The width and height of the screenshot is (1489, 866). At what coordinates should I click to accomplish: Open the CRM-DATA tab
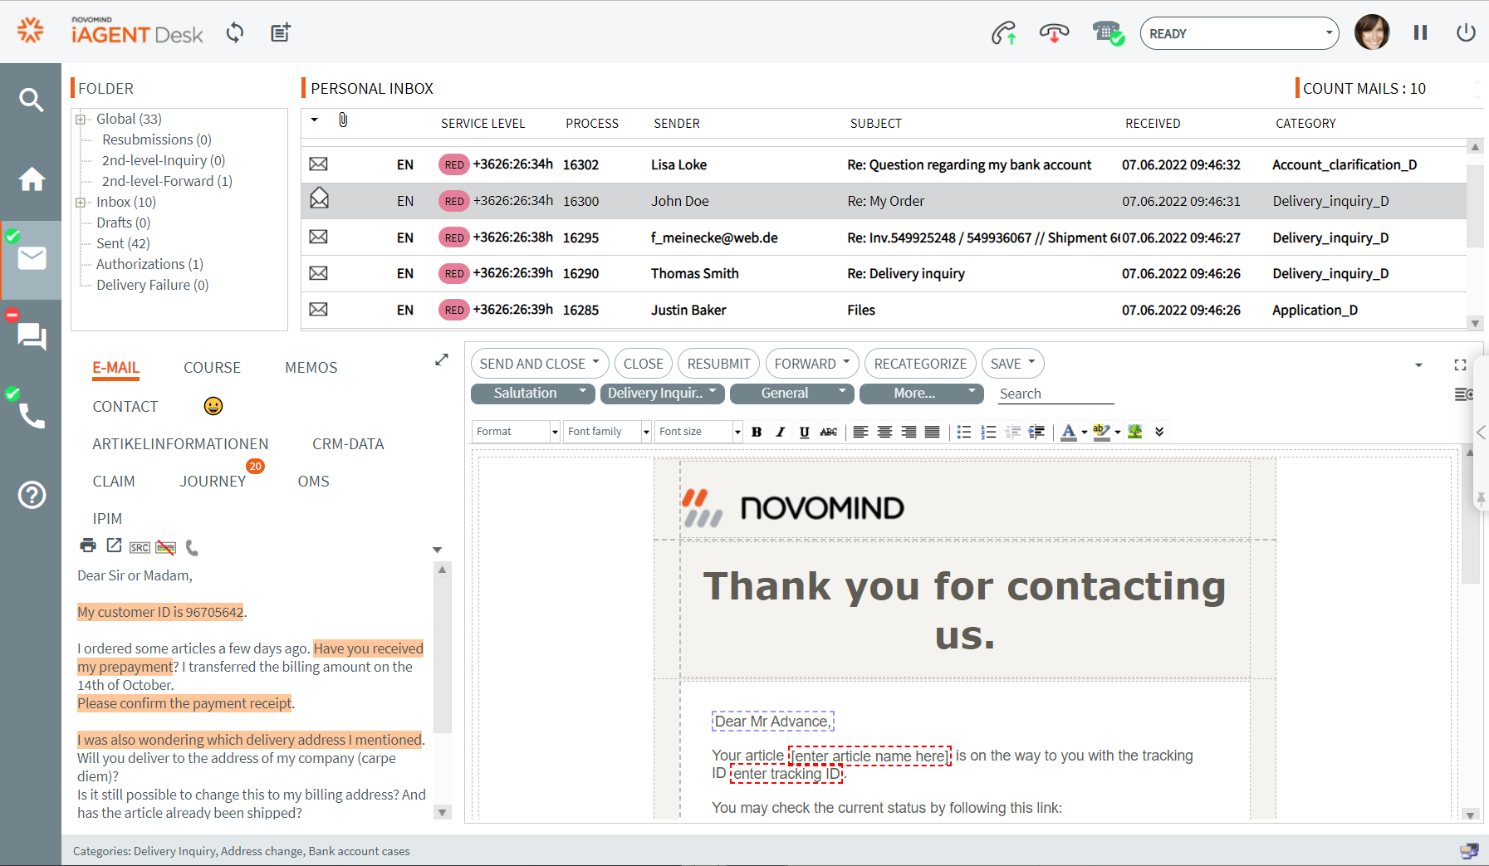(x=348, y=444)
